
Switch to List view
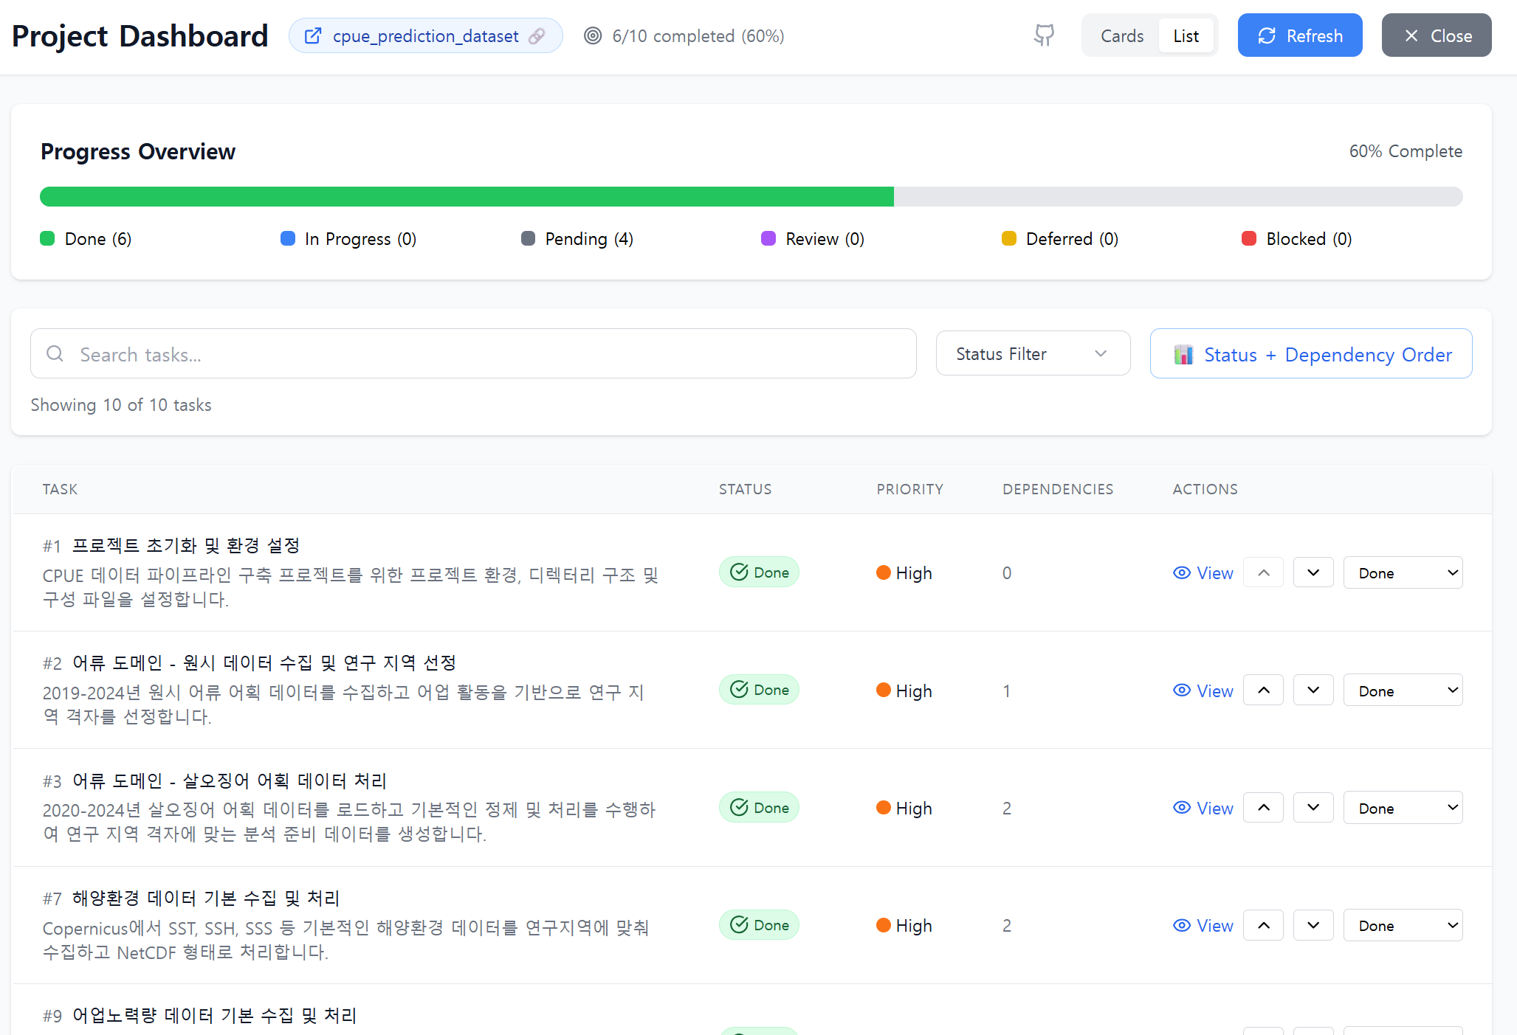[x=1186, y=35]
